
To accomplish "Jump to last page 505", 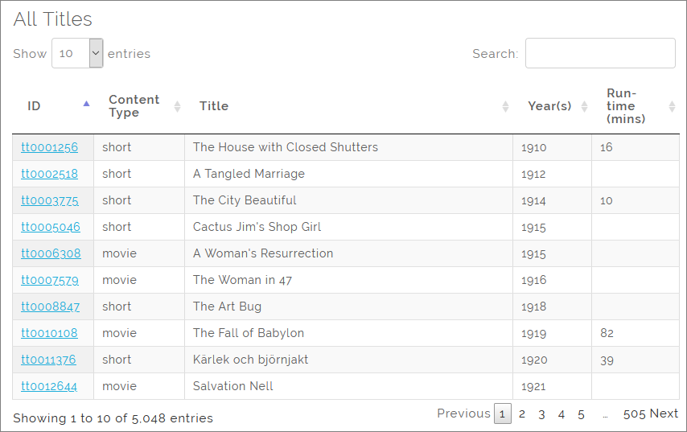I will click(634, 413).
